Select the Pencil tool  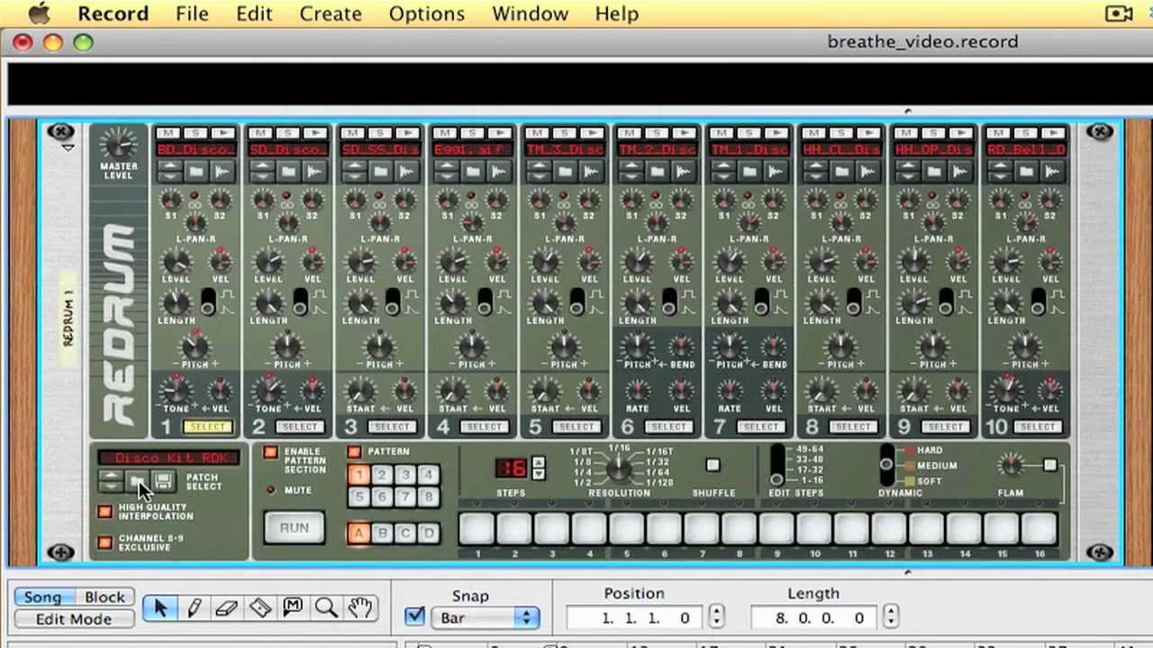(194, 608)
